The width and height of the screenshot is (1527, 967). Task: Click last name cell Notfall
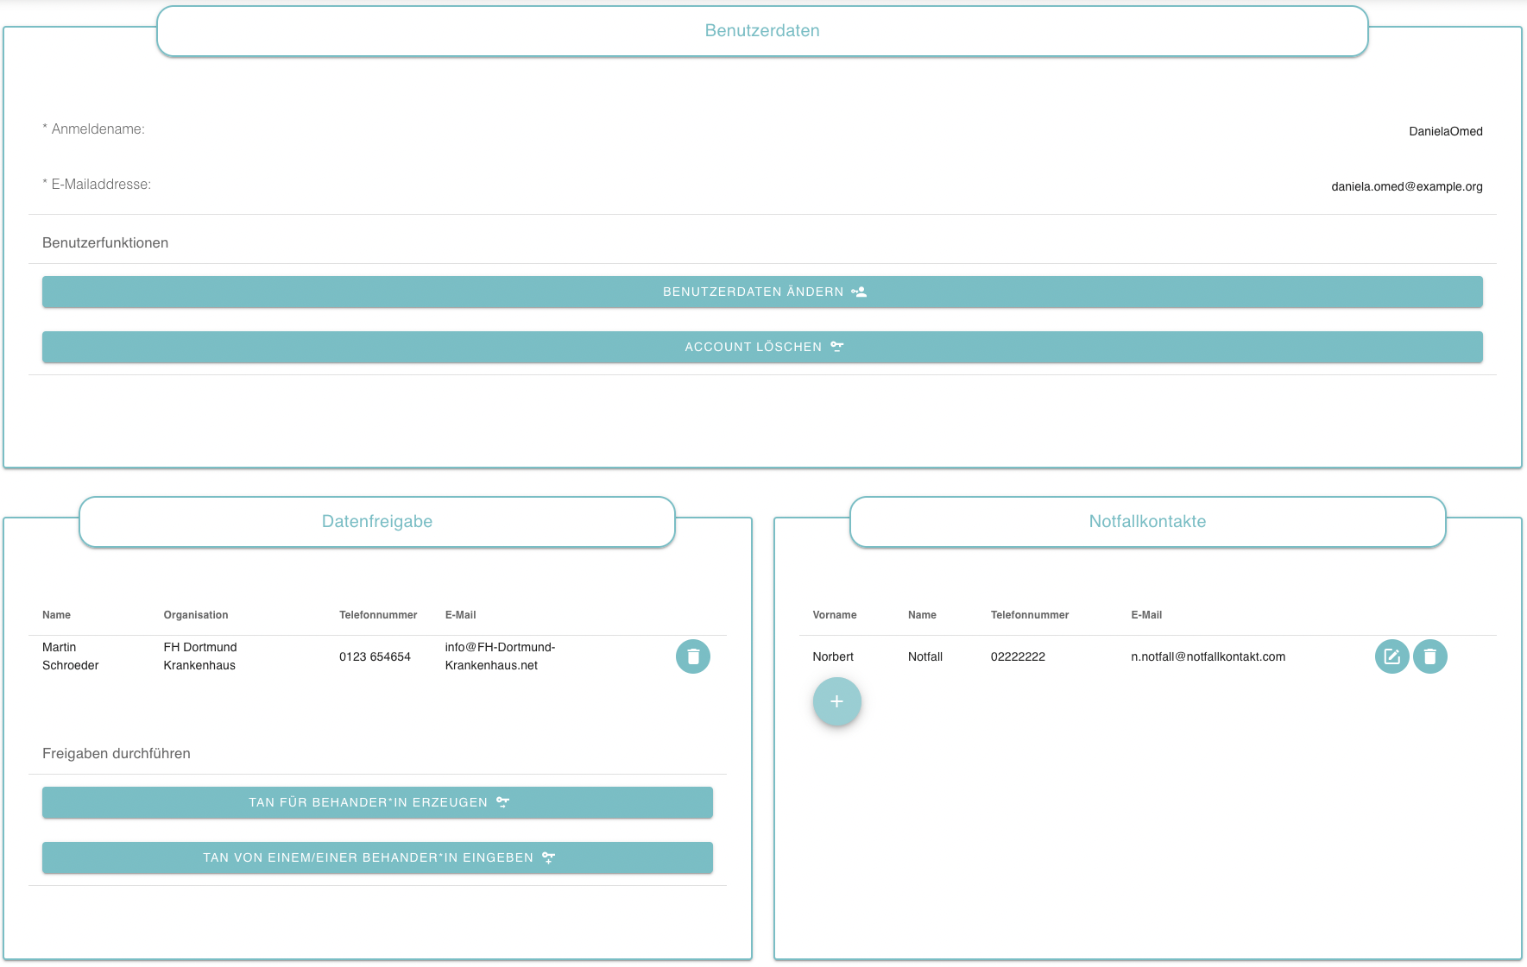coord(925,657)
